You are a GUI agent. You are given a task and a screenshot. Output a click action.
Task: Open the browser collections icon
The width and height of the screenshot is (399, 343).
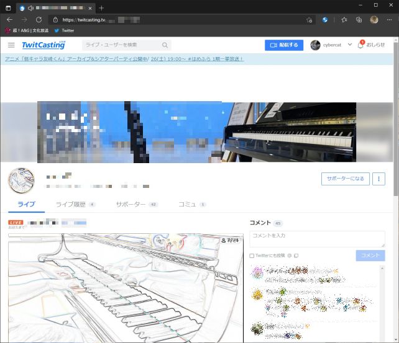point(359,20)
